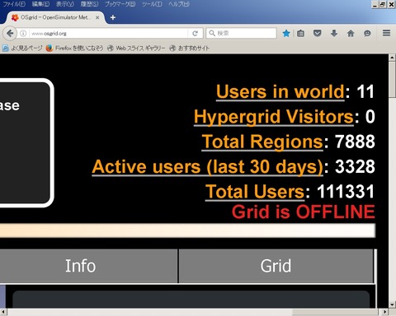Open the hamburger menu button
Image resolution: width=396 pixels, height=316 pixels.
coord(386,33)
